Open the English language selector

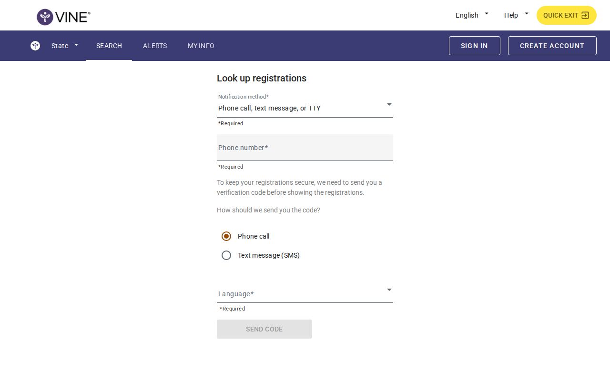pyautogui.click(x=472, y=15)
